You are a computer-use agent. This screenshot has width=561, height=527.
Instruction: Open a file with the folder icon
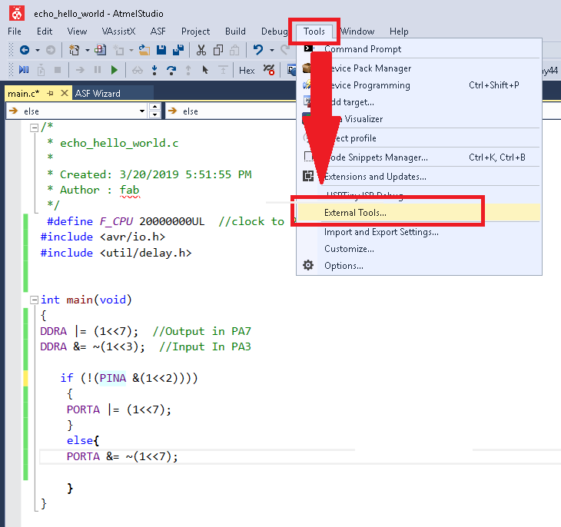[144, 50]
